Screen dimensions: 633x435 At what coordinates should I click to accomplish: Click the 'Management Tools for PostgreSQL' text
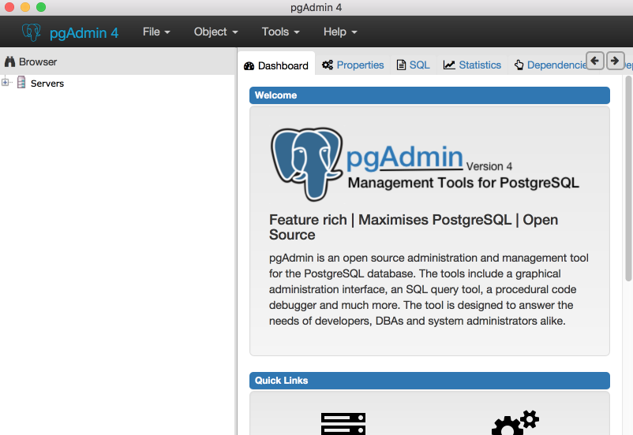tap(463, 183)
